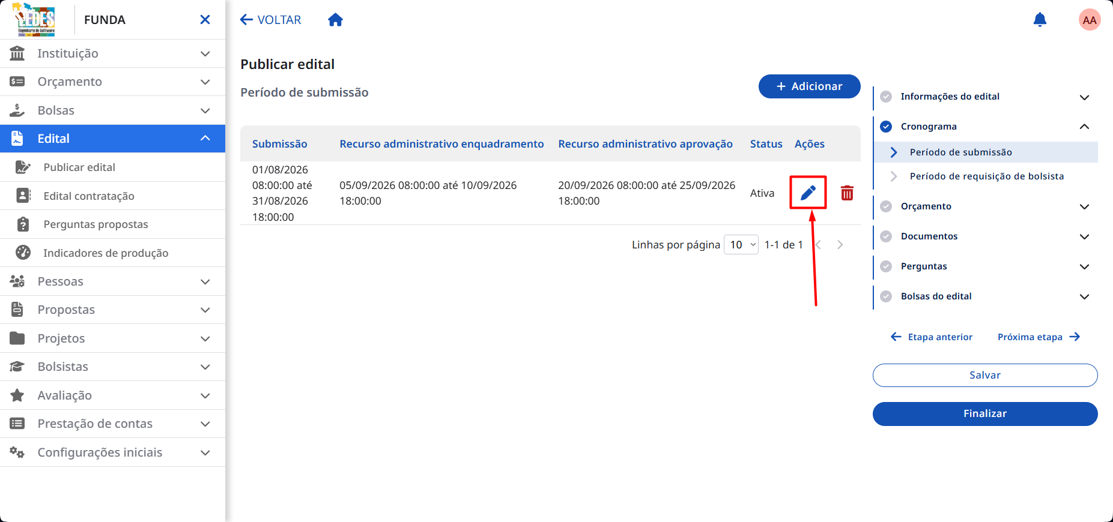This screenshot has height=522, width=1113.
Task: Click the Pessoas group icon
Action: tap(17, 281)
